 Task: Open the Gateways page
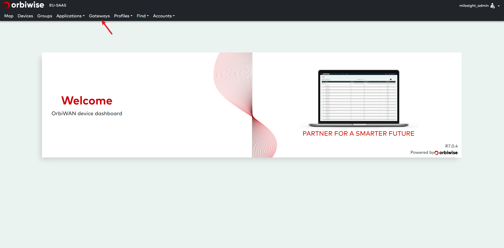pyautogui.click(x=99, y=16)
